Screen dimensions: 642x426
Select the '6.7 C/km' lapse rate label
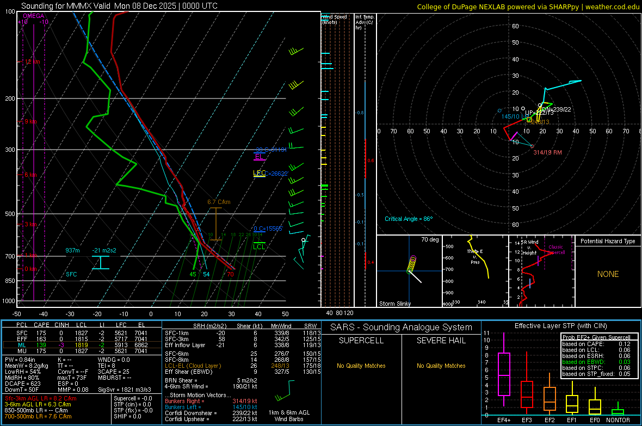pyautogui.click(x=219, y=202)
